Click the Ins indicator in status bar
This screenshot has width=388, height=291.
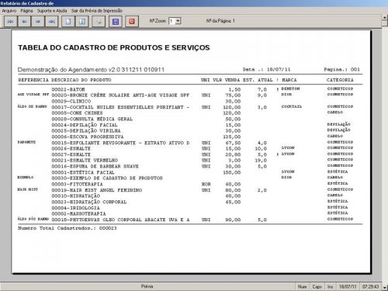click(331, 286)
